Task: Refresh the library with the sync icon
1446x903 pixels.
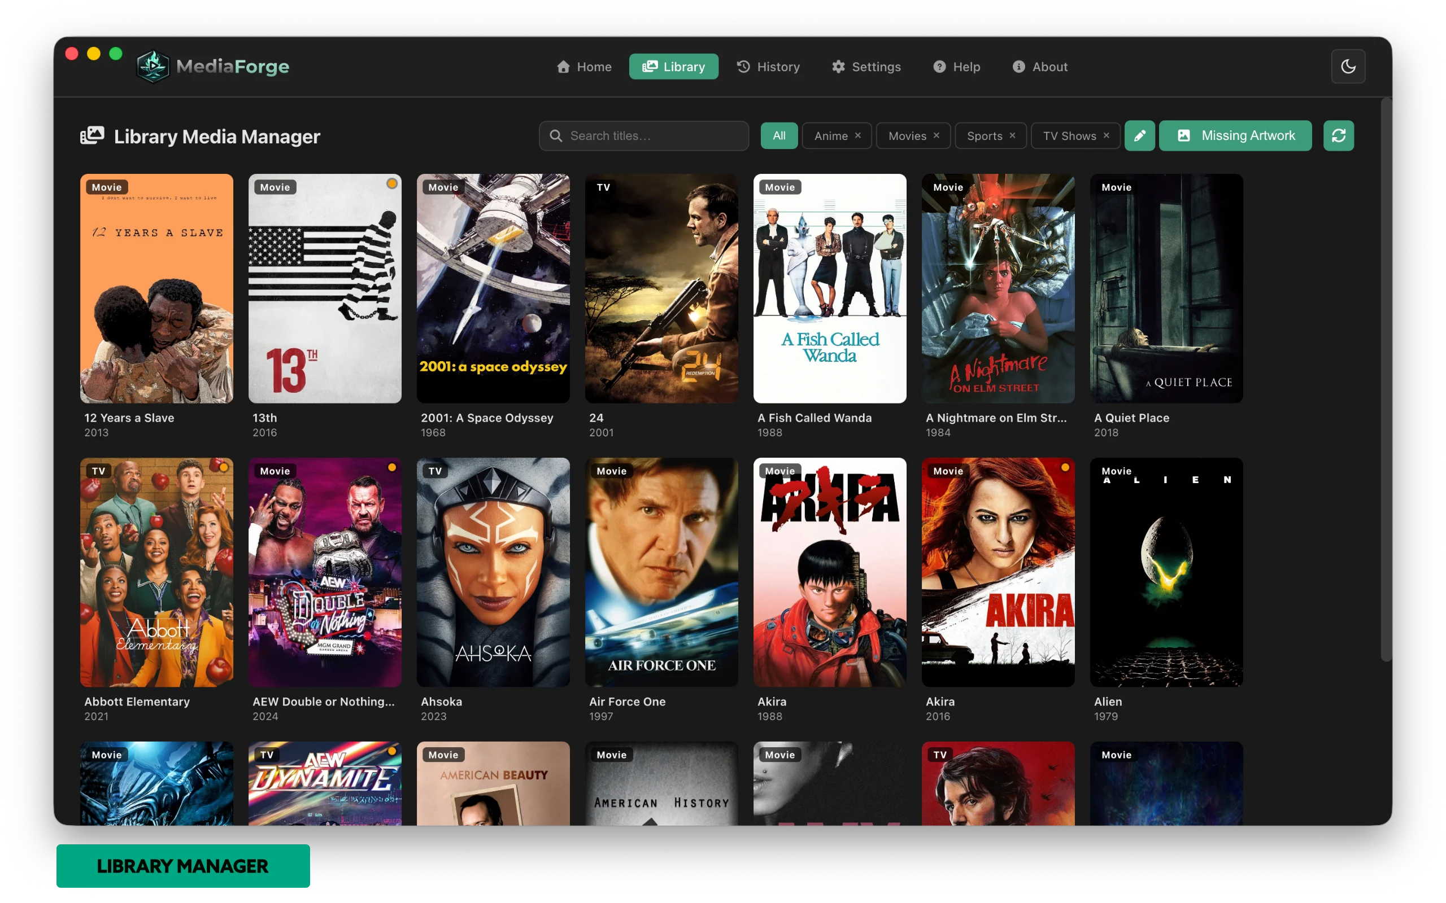Action: click(1339, 135)
